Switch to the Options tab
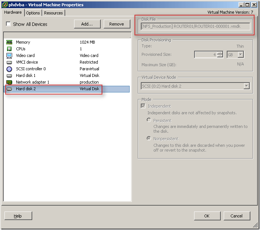This screenshot has height=230, width=260. click(33, 13)
